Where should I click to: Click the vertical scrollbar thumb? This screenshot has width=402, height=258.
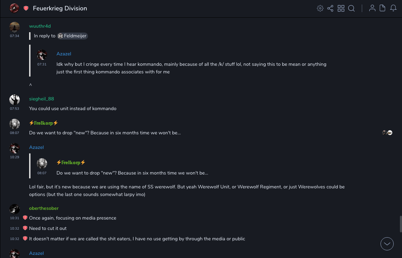pyautogui.click(x=401, y=224)
